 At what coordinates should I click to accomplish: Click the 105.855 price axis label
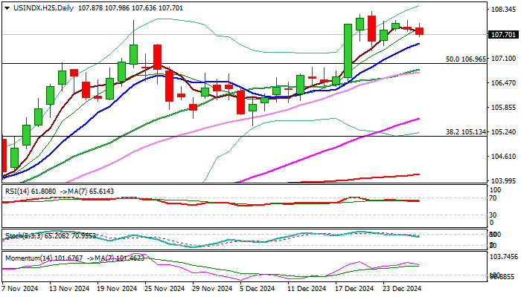(x=504, y=108)
